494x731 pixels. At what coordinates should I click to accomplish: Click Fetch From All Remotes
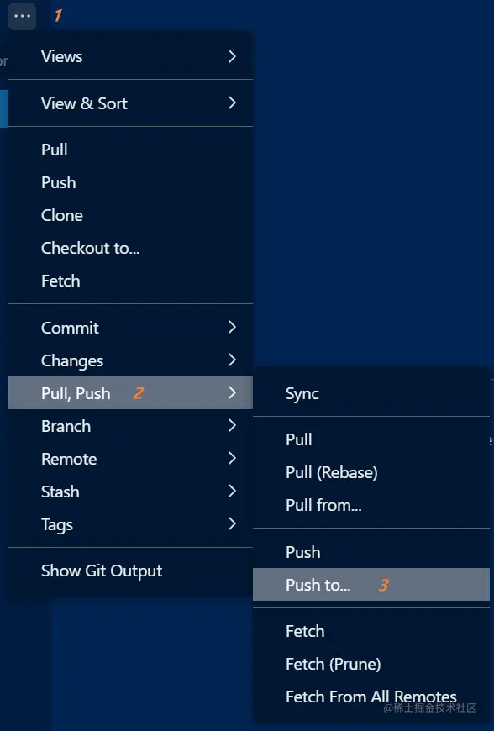370,697
